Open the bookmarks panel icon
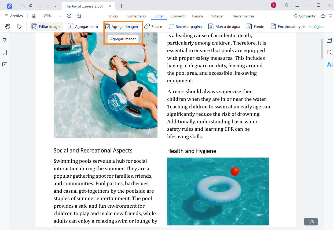This screenshot has height=230, width=334. click(x=5, y=52)
